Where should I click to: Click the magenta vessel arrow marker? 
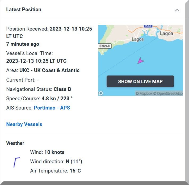[140, 61]
